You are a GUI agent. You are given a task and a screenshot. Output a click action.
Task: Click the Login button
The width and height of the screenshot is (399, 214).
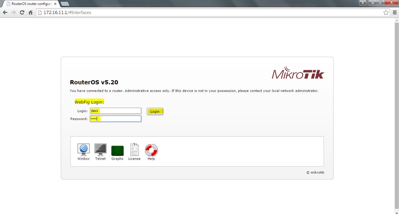(x=155, y=112)
